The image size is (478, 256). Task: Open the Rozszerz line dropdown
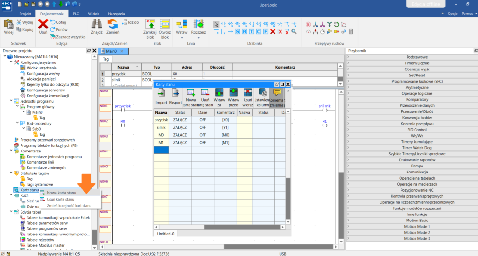[198, 38]
